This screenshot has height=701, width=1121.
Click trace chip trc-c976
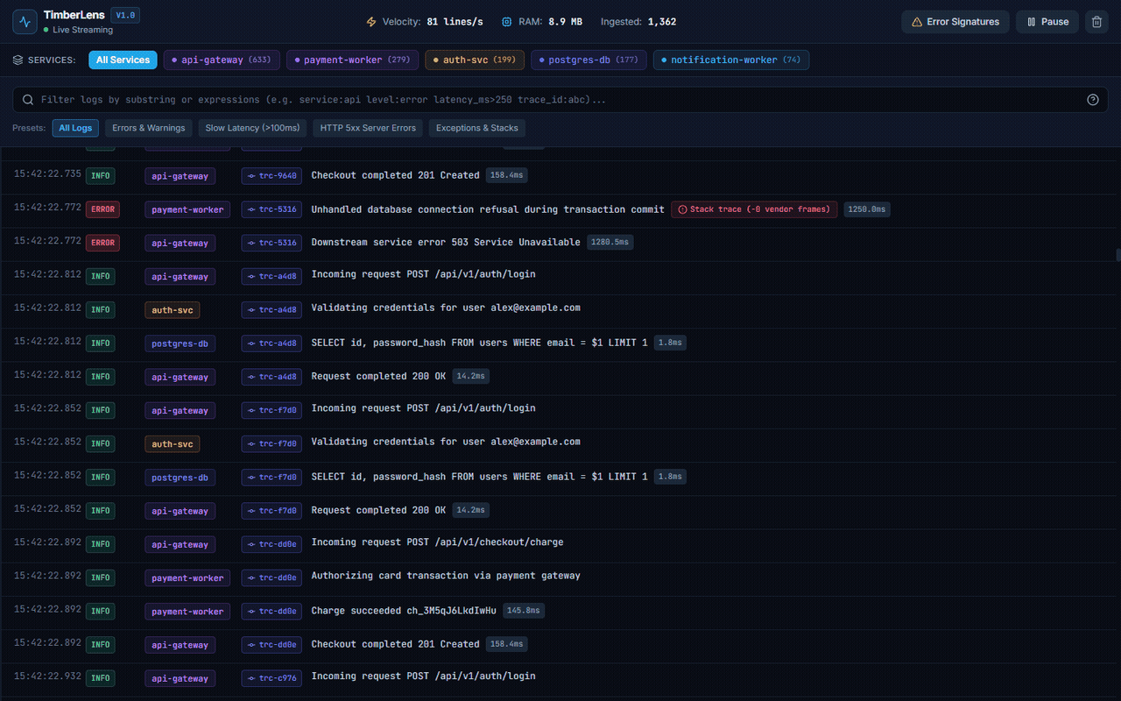pyautogui.click(x=271, y=678)
